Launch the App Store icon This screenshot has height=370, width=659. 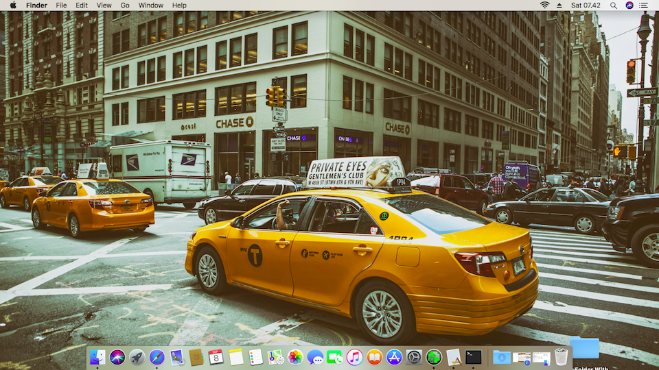394,357
